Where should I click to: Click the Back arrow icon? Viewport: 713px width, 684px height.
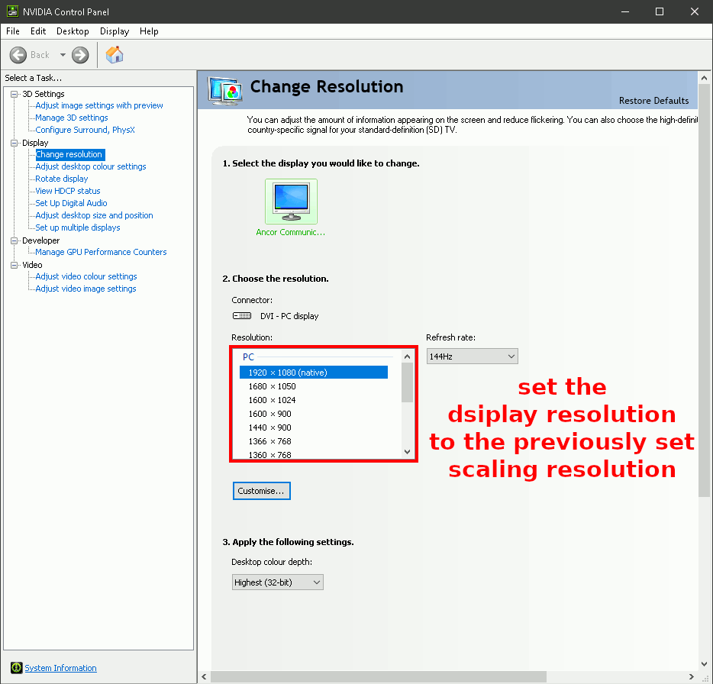(x=18, y=55)
